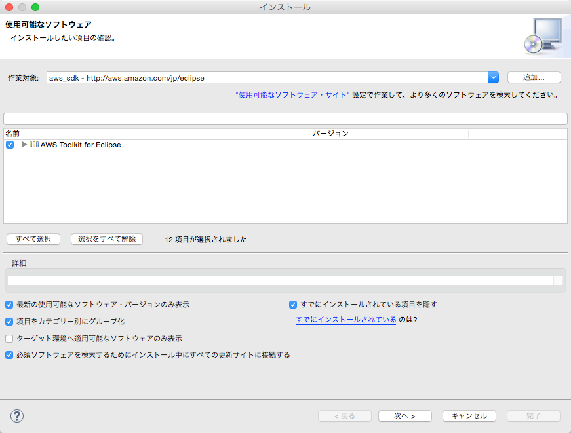Click the install wizard computer and disc image
The height and width of the screenshot is (433, 571).
pos(543,36)
